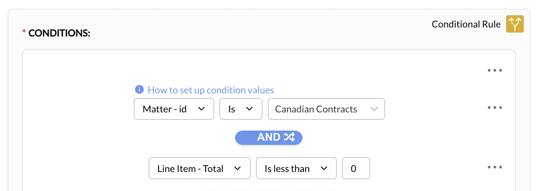Click the chevron arrow in Line Item - Total field

point(237,168)
